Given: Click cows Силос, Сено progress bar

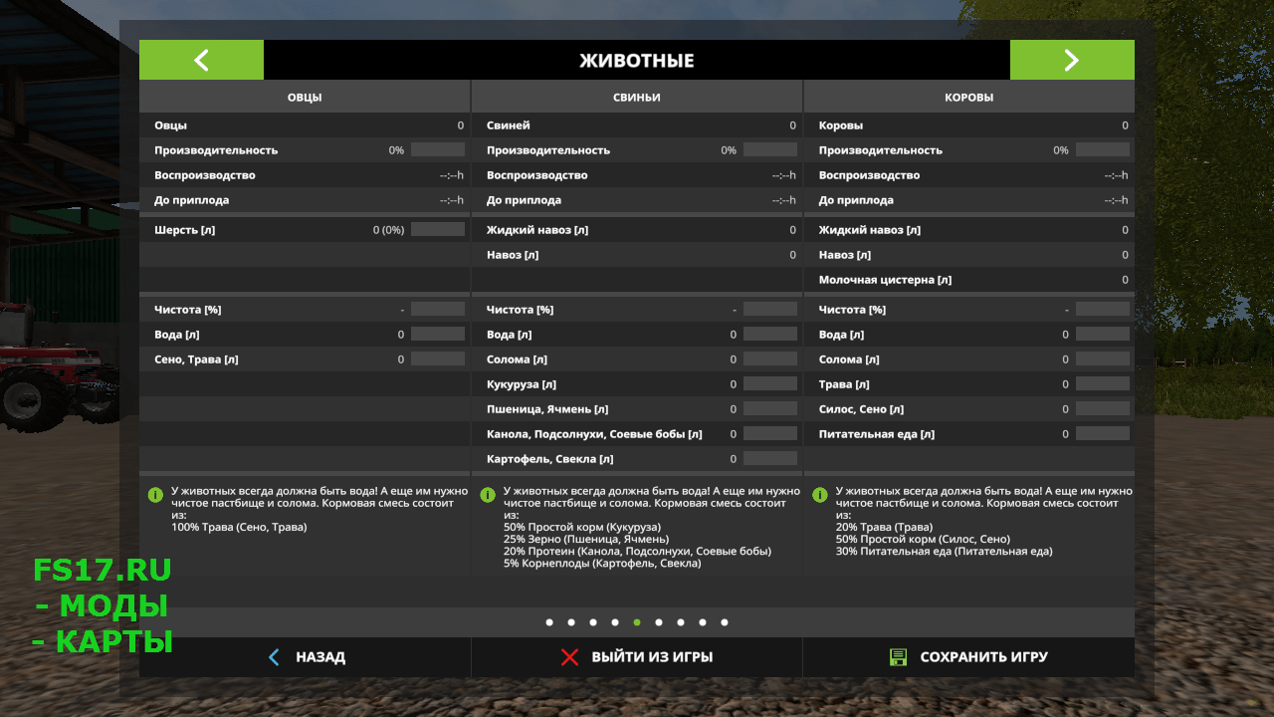Looking at the screenshot, I should tap(1103, 408).
